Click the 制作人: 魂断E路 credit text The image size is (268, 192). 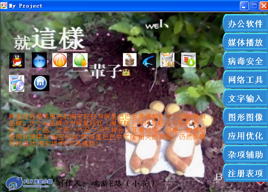click(x=105, y=184)
